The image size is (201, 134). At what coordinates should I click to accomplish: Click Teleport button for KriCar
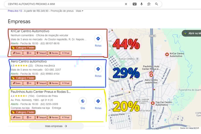pos(41,53)
